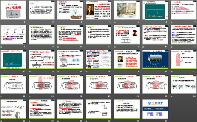This screenshot has width=197, height=122.
Task: Select slide 4 with Oersted portrait
Action: point(98,10)
